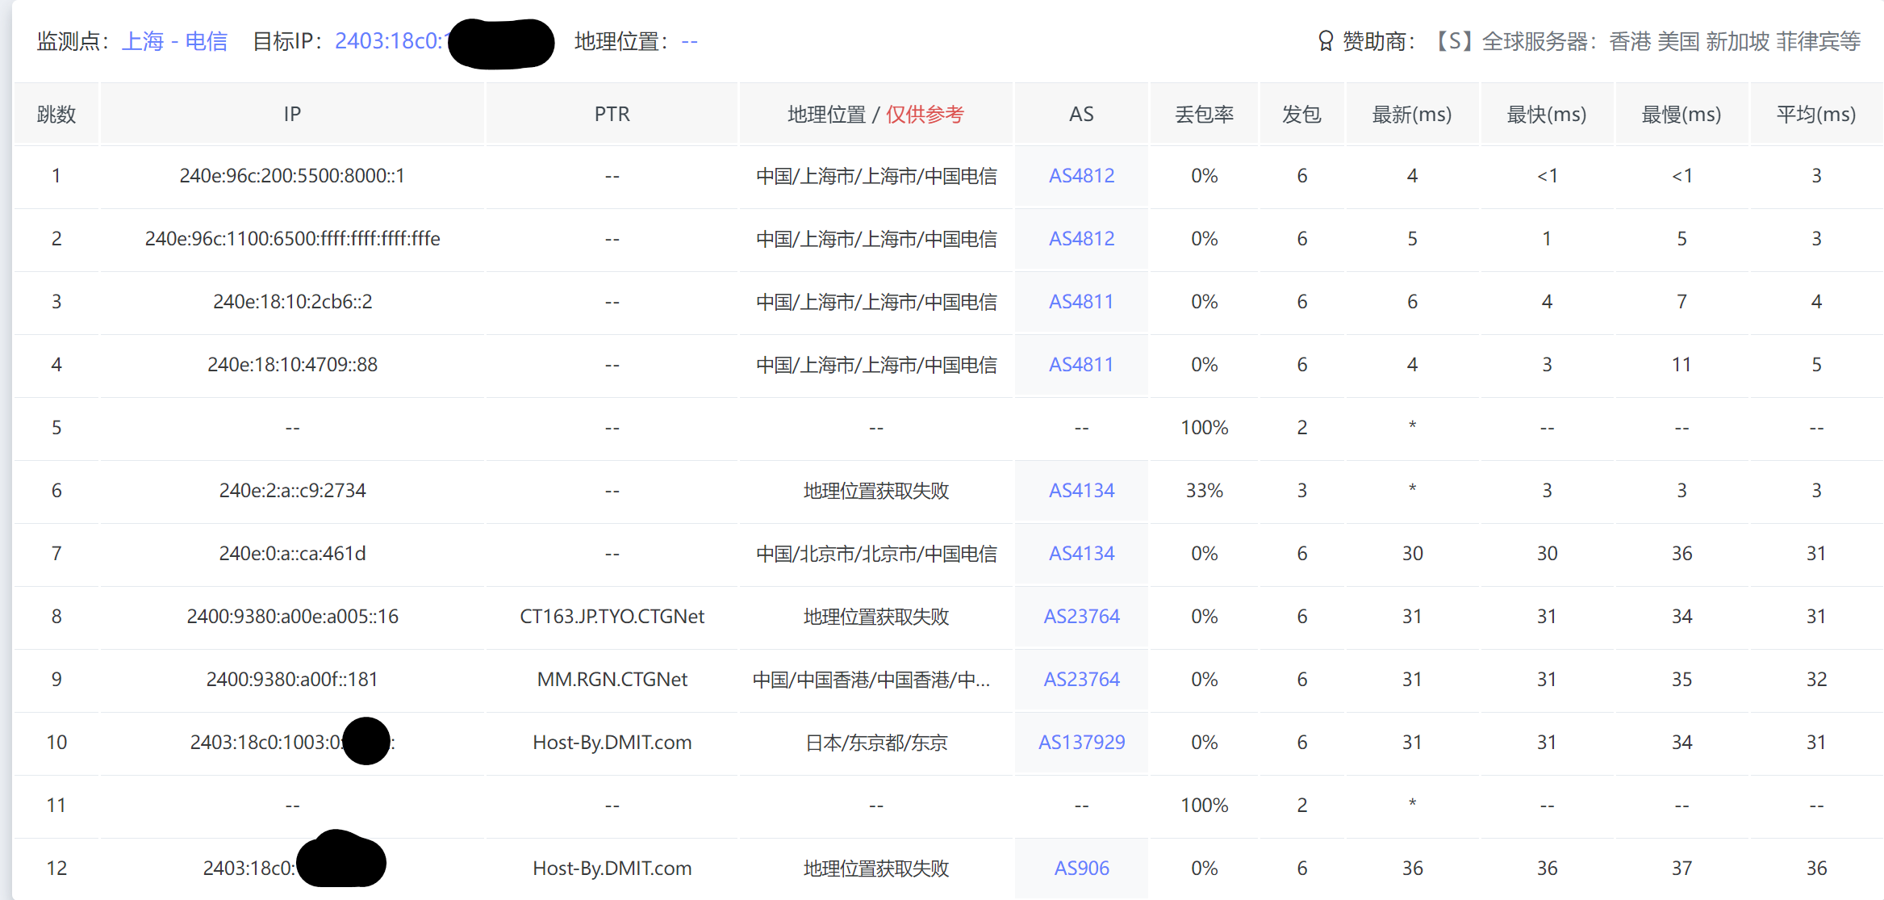Click 地理位置获取失败 in hop 8 row
The width and height of the screenshot is (1884, 900).
(x=876, y=617)
